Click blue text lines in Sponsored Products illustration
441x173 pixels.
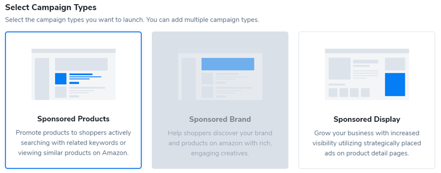85,79
